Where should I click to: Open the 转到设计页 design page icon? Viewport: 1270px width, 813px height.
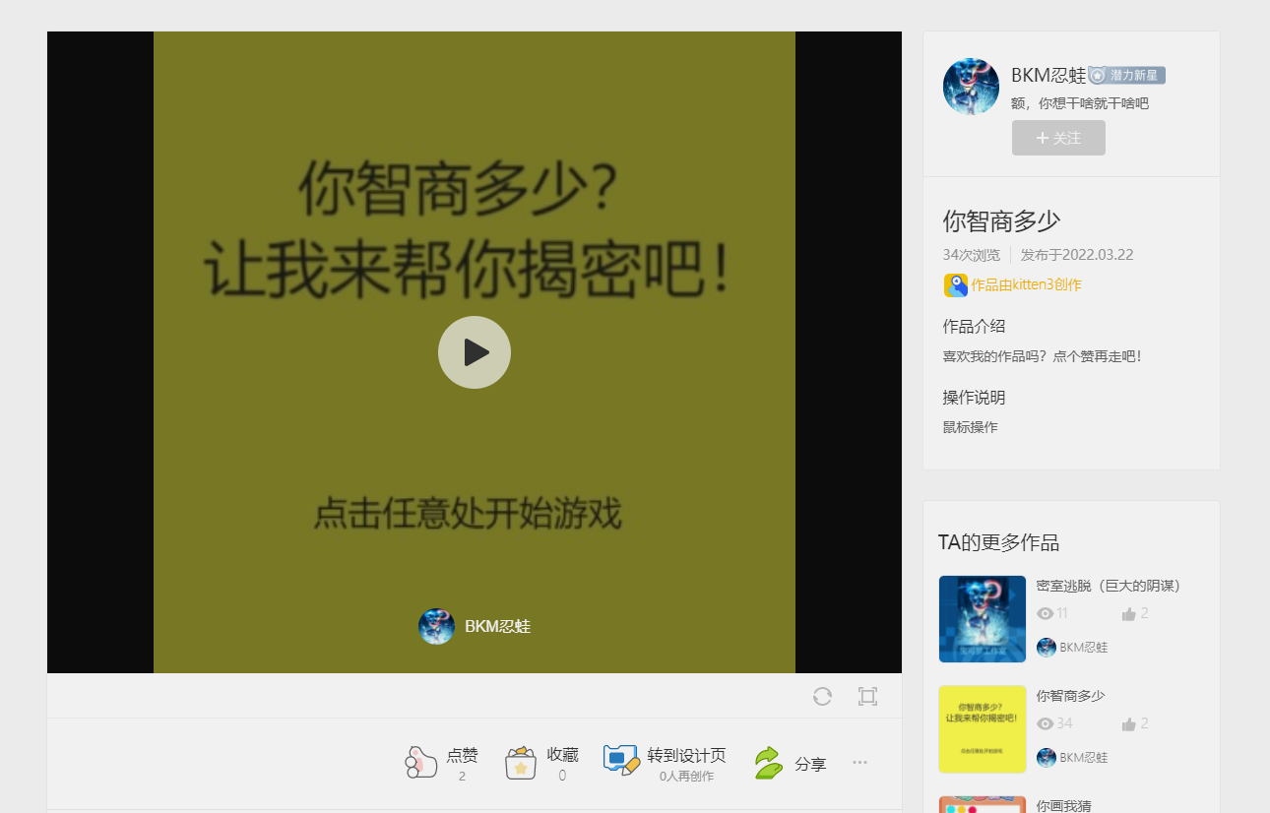(621, 760)
